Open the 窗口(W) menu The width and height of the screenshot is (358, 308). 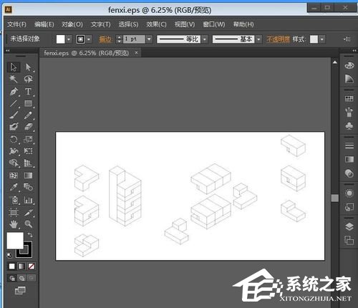(214, 24)
